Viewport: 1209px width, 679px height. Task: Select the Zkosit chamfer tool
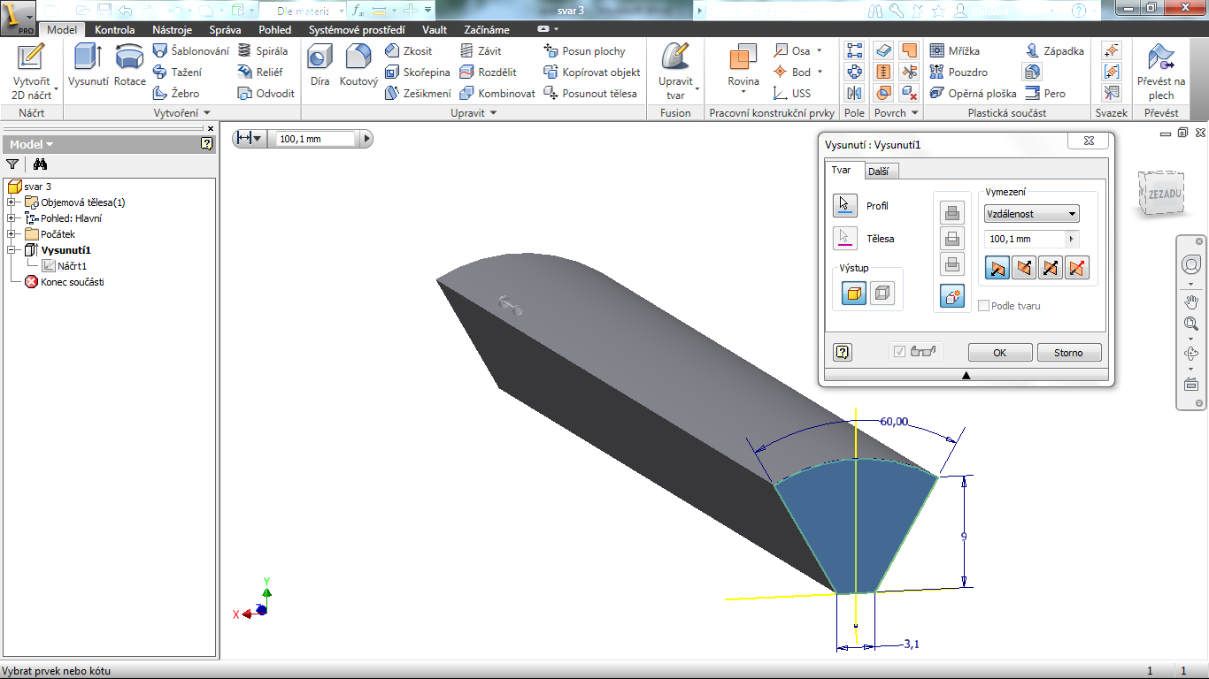[409, 51]
